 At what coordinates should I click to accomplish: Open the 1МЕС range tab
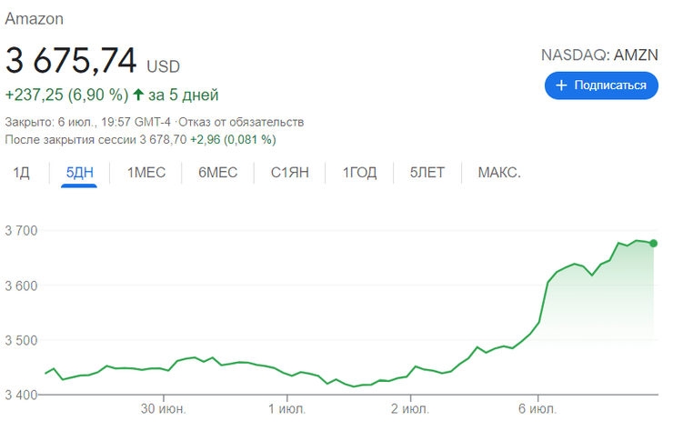click(146, 173)
